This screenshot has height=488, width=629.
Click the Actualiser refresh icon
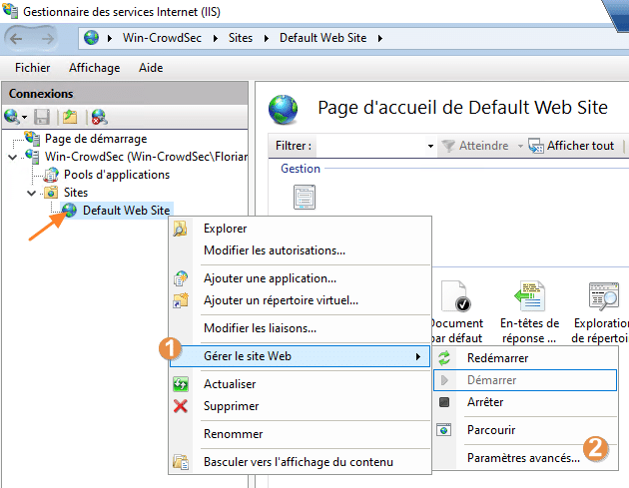point(181,384)
